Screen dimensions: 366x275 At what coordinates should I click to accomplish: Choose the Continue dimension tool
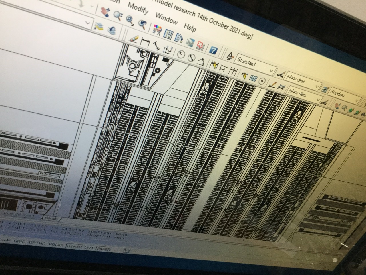[234, 72]
